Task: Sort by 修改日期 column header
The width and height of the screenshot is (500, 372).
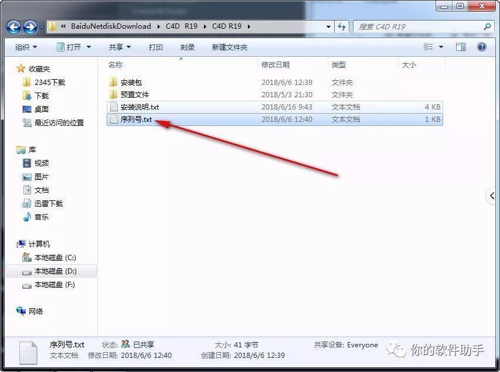Action: coord(275,64)
